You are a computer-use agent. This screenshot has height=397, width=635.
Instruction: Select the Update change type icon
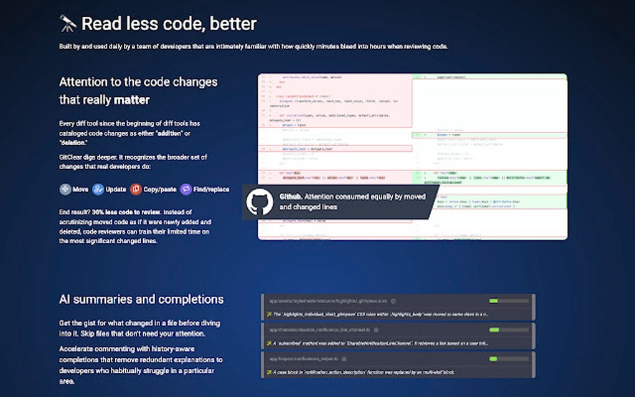click(x=98, y=189)
